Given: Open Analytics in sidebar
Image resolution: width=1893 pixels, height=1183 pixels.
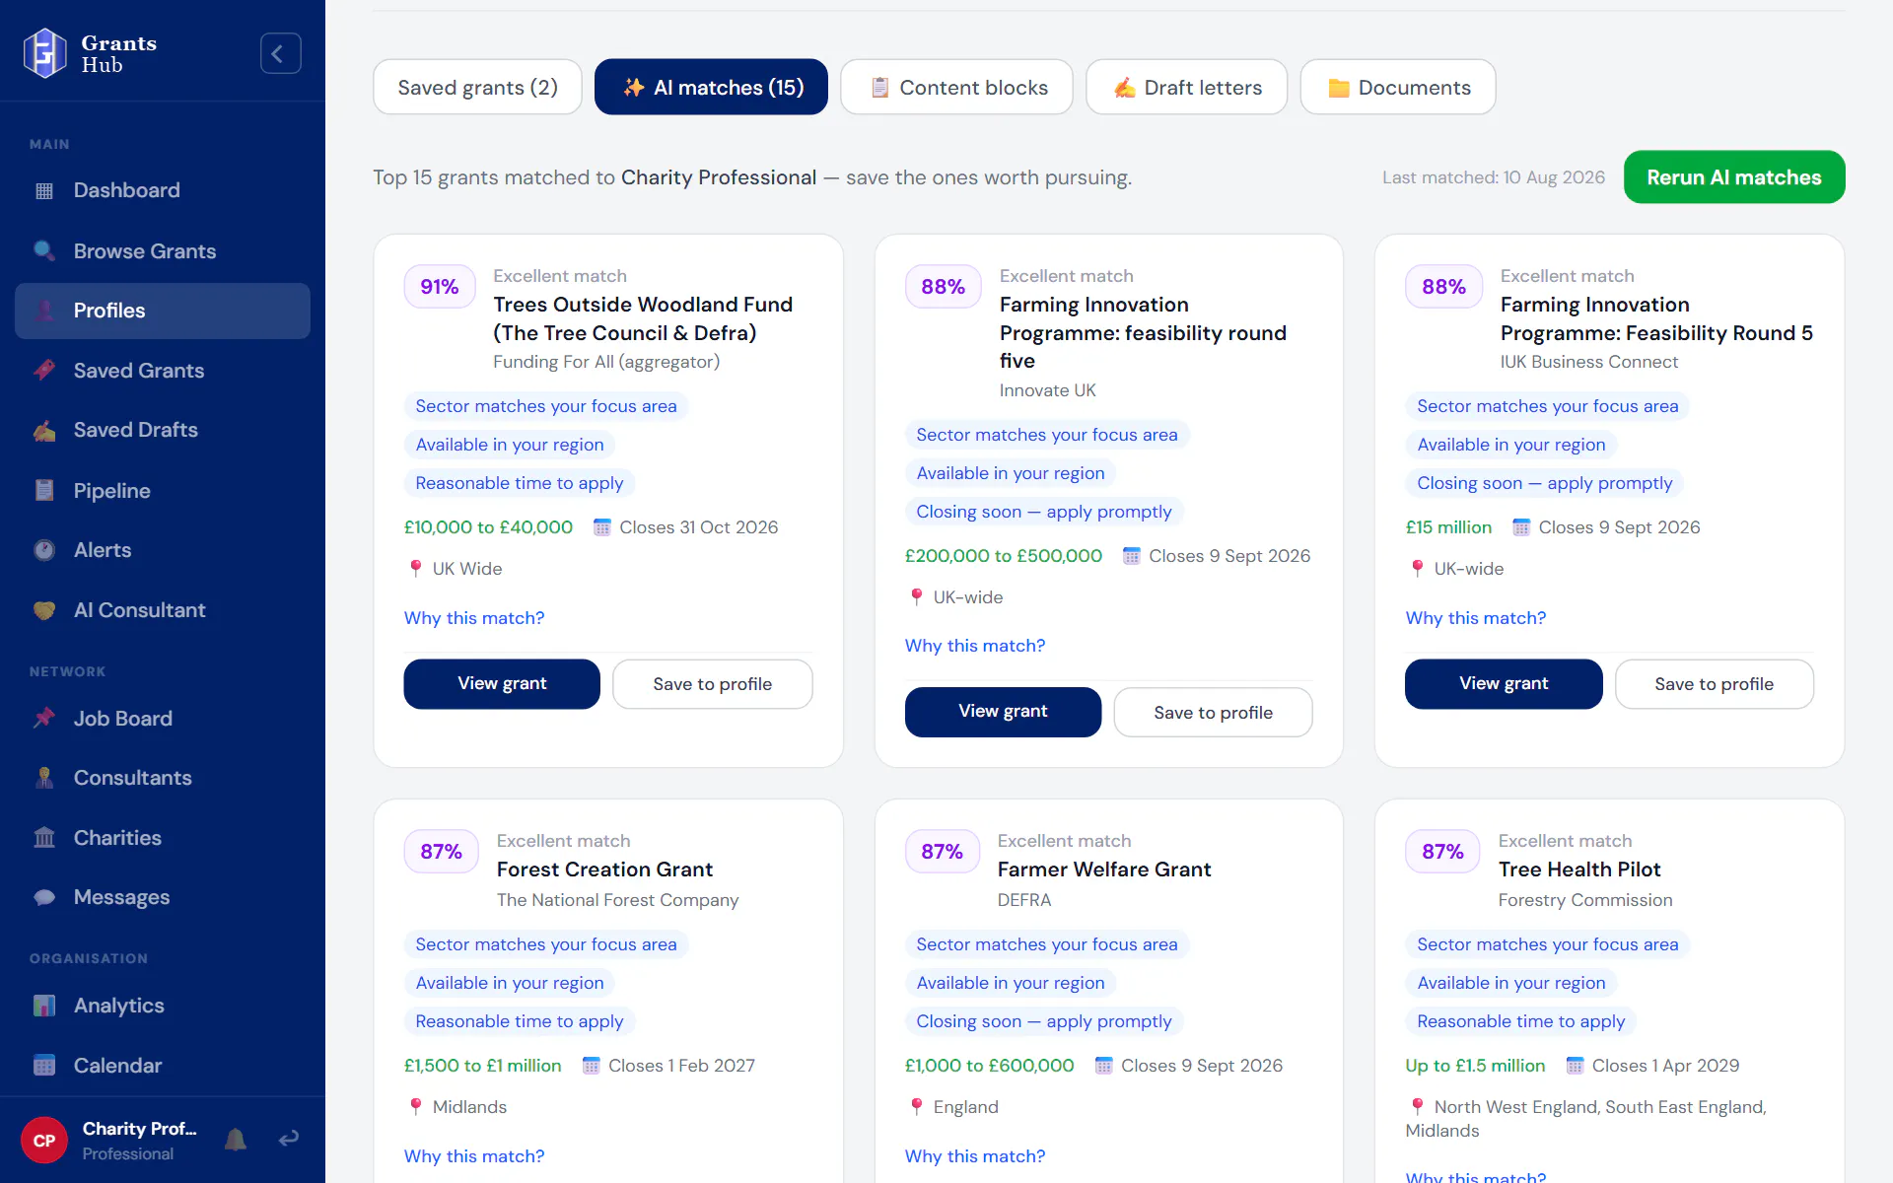Looking at the screenshot, I should point(163,1006).
